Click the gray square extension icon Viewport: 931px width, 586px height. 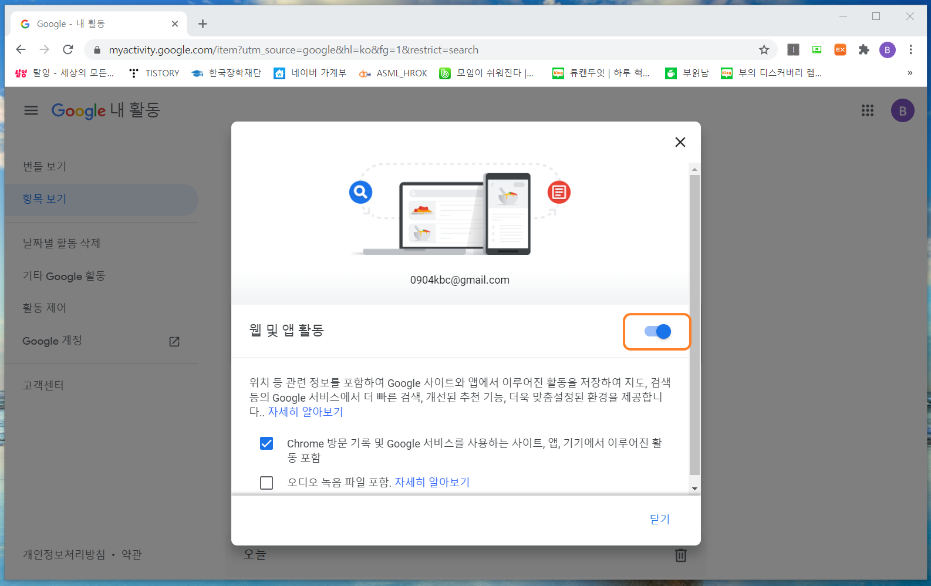(x=793, y=50)
